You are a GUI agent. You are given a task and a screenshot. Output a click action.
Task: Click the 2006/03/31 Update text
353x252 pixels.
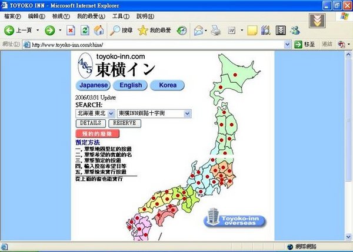coord(95,98)
